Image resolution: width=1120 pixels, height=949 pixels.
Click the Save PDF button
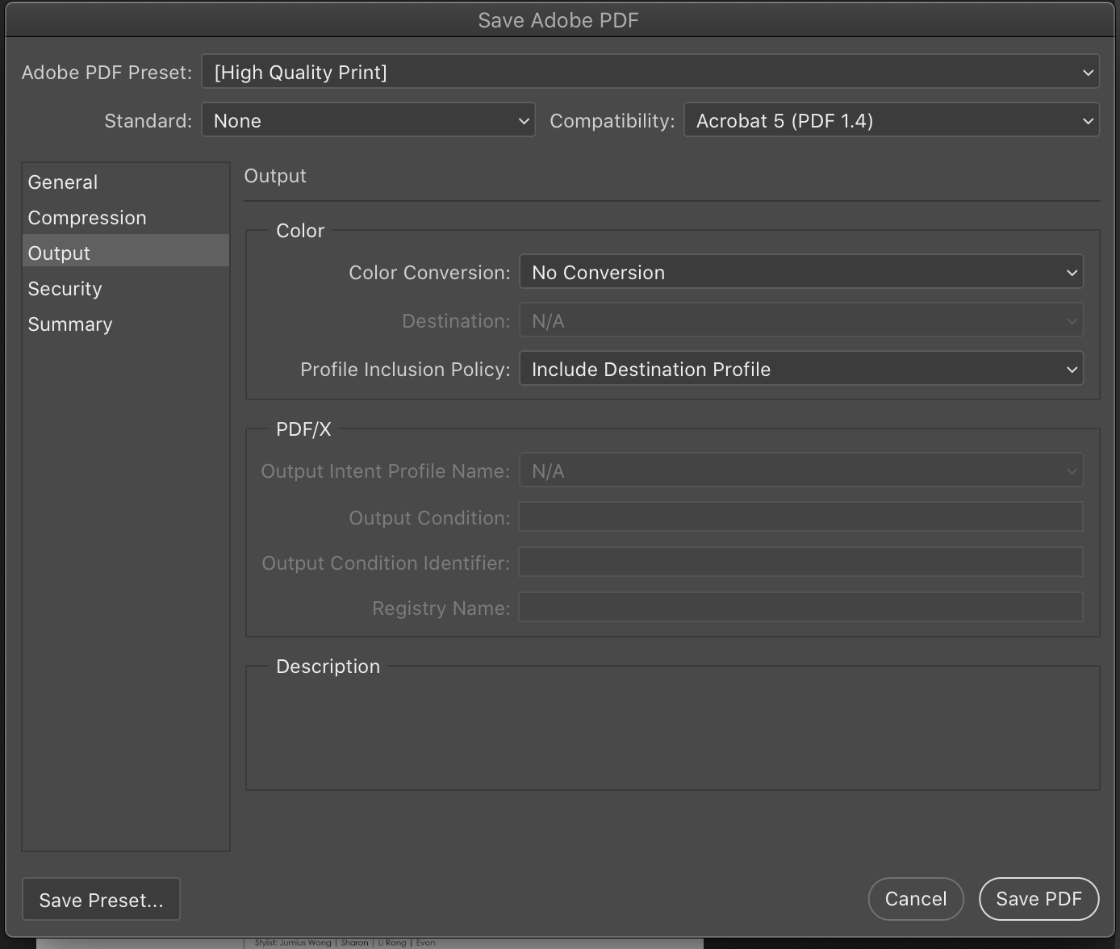[x=1039, y=898]
